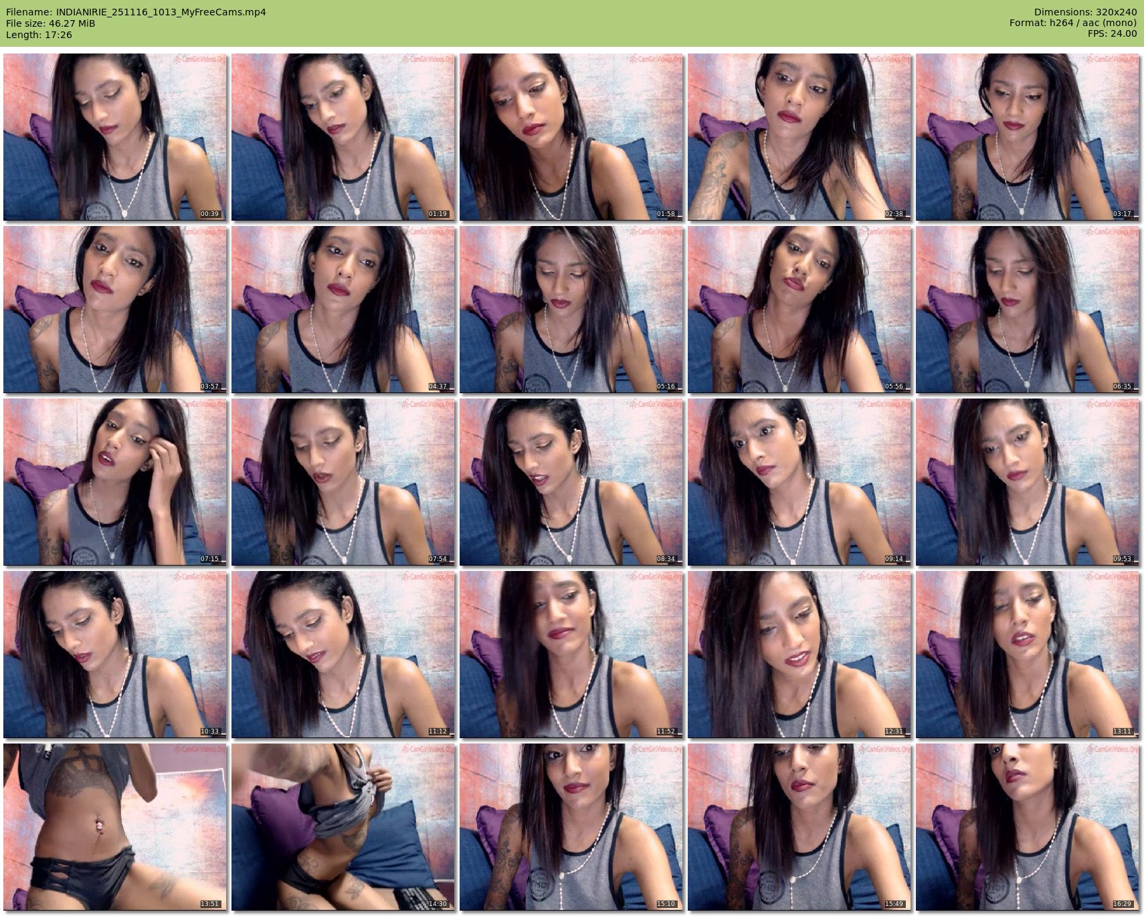This screenshot has height=916, width=1144.
Task: Open the thumbnail timestamped 06:35
Action: click(1028, 310)
